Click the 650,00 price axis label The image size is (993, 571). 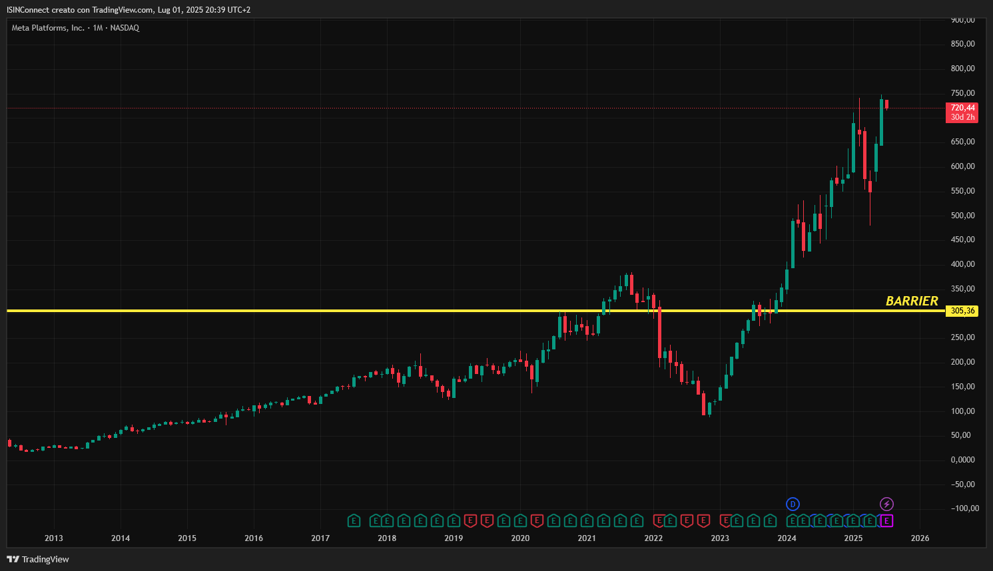[x=963, y=142]
